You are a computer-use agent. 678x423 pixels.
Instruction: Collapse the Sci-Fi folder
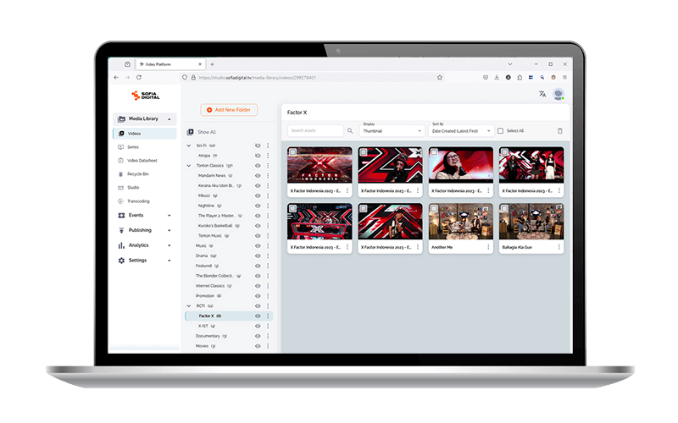click(189, 146)
